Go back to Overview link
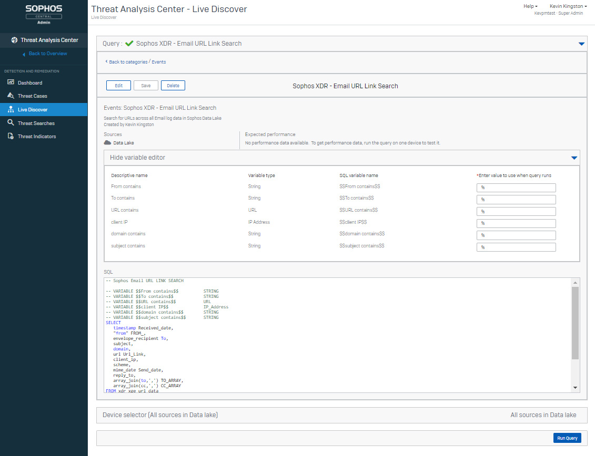 coord(47,54)
